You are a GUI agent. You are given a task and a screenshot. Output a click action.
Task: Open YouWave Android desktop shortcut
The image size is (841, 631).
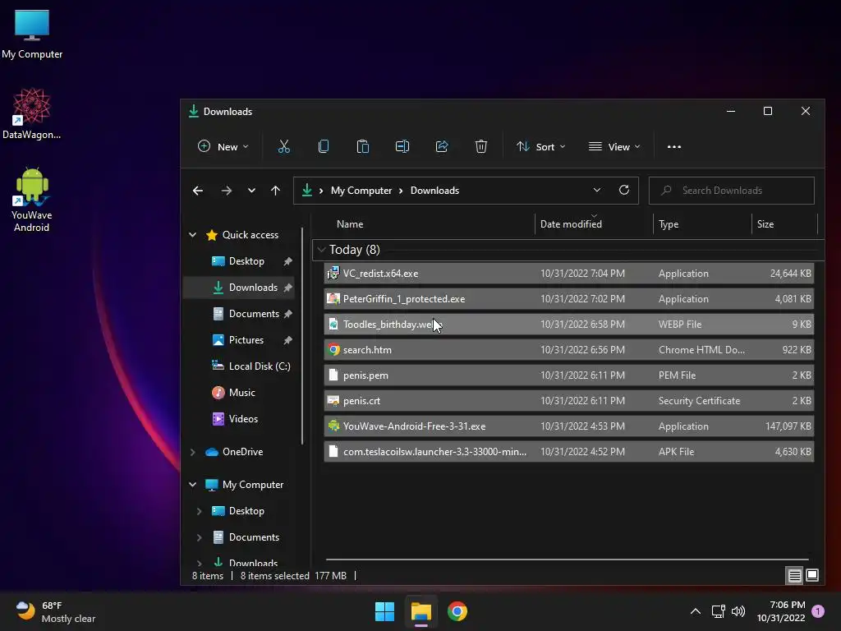pos(32,200)
